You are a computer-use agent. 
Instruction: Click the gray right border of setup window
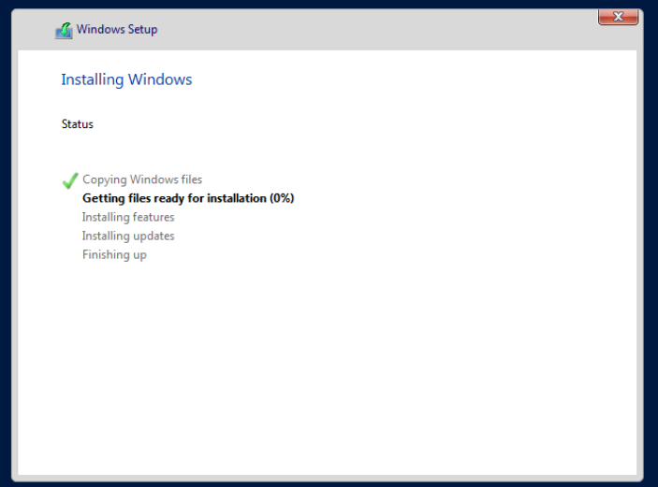click(640, 280)
